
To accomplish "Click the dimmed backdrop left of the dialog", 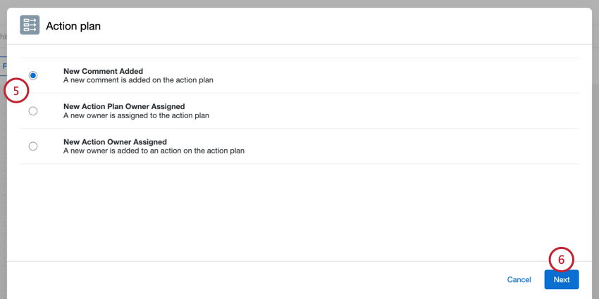I will [3, 176].
